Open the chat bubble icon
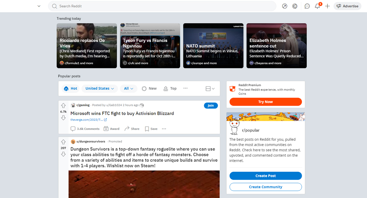 [307, 6]
